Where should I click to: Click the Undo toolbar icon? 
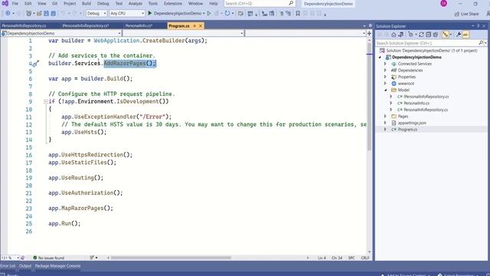(63, 14)
